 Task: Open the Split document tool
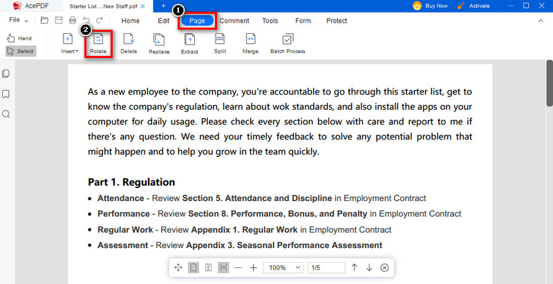[220, 43]
